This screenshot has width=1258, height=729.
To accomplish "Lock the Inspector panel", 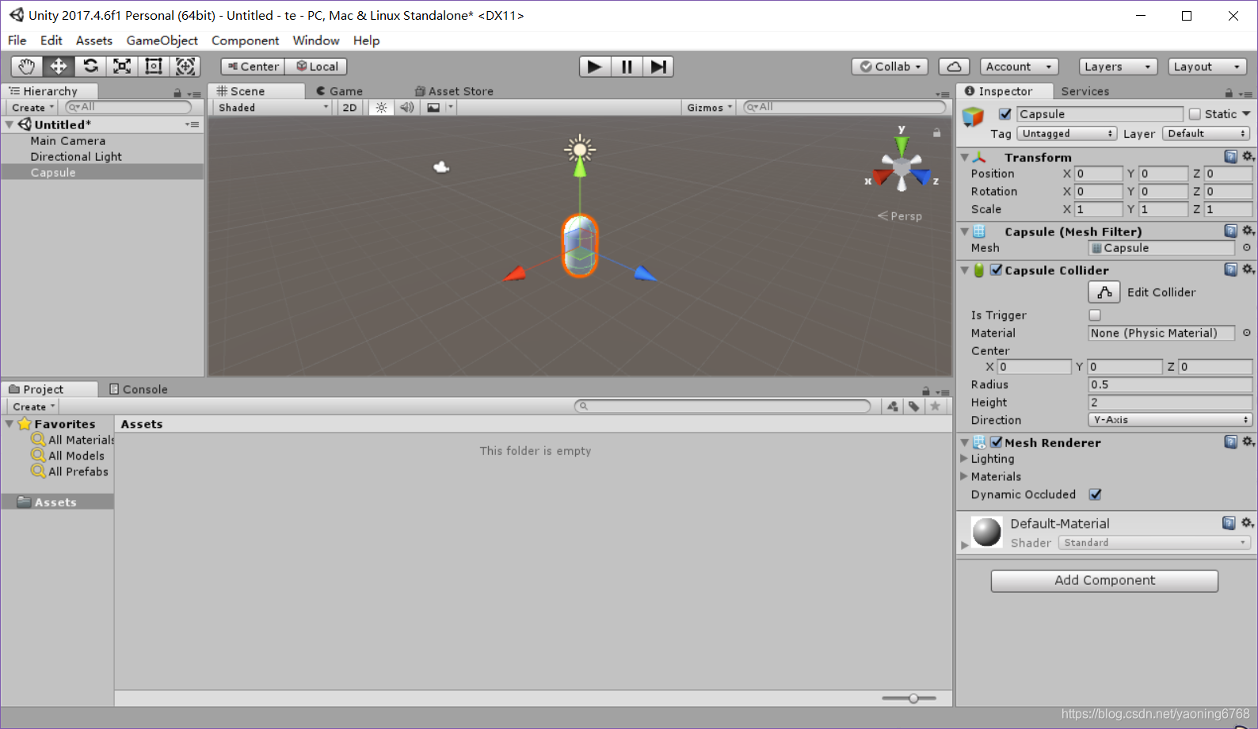I will tap(1229, 93).
